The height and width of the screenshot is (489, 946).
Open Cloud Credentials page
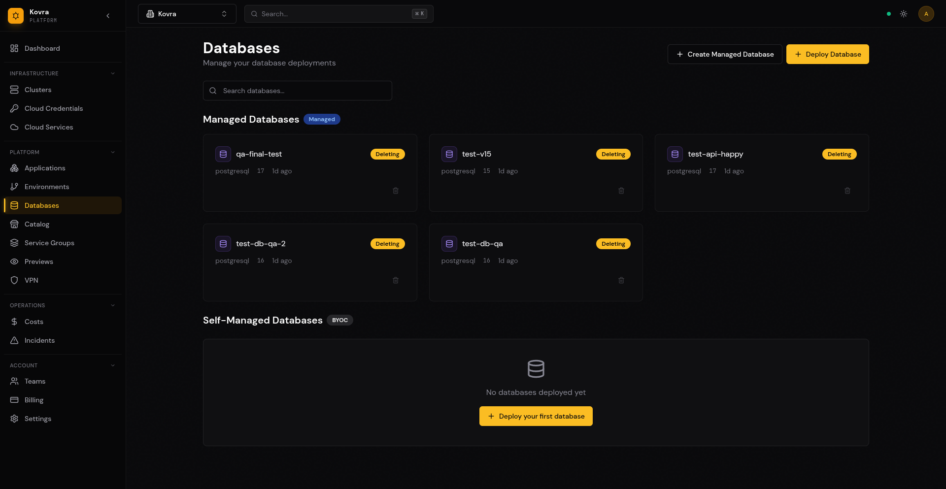(63, 108)
